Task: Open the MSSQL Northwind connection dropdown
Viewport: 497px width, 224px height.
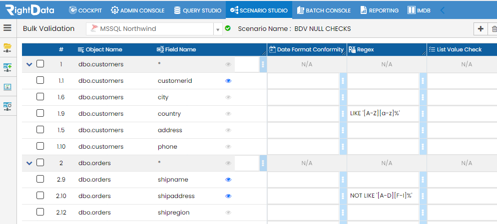Action: click(154, 29)
